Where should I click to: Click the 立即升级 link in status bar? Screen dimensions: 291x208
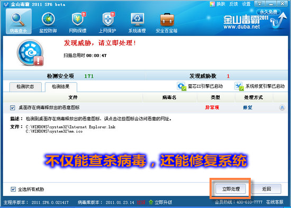pos(163,202)
